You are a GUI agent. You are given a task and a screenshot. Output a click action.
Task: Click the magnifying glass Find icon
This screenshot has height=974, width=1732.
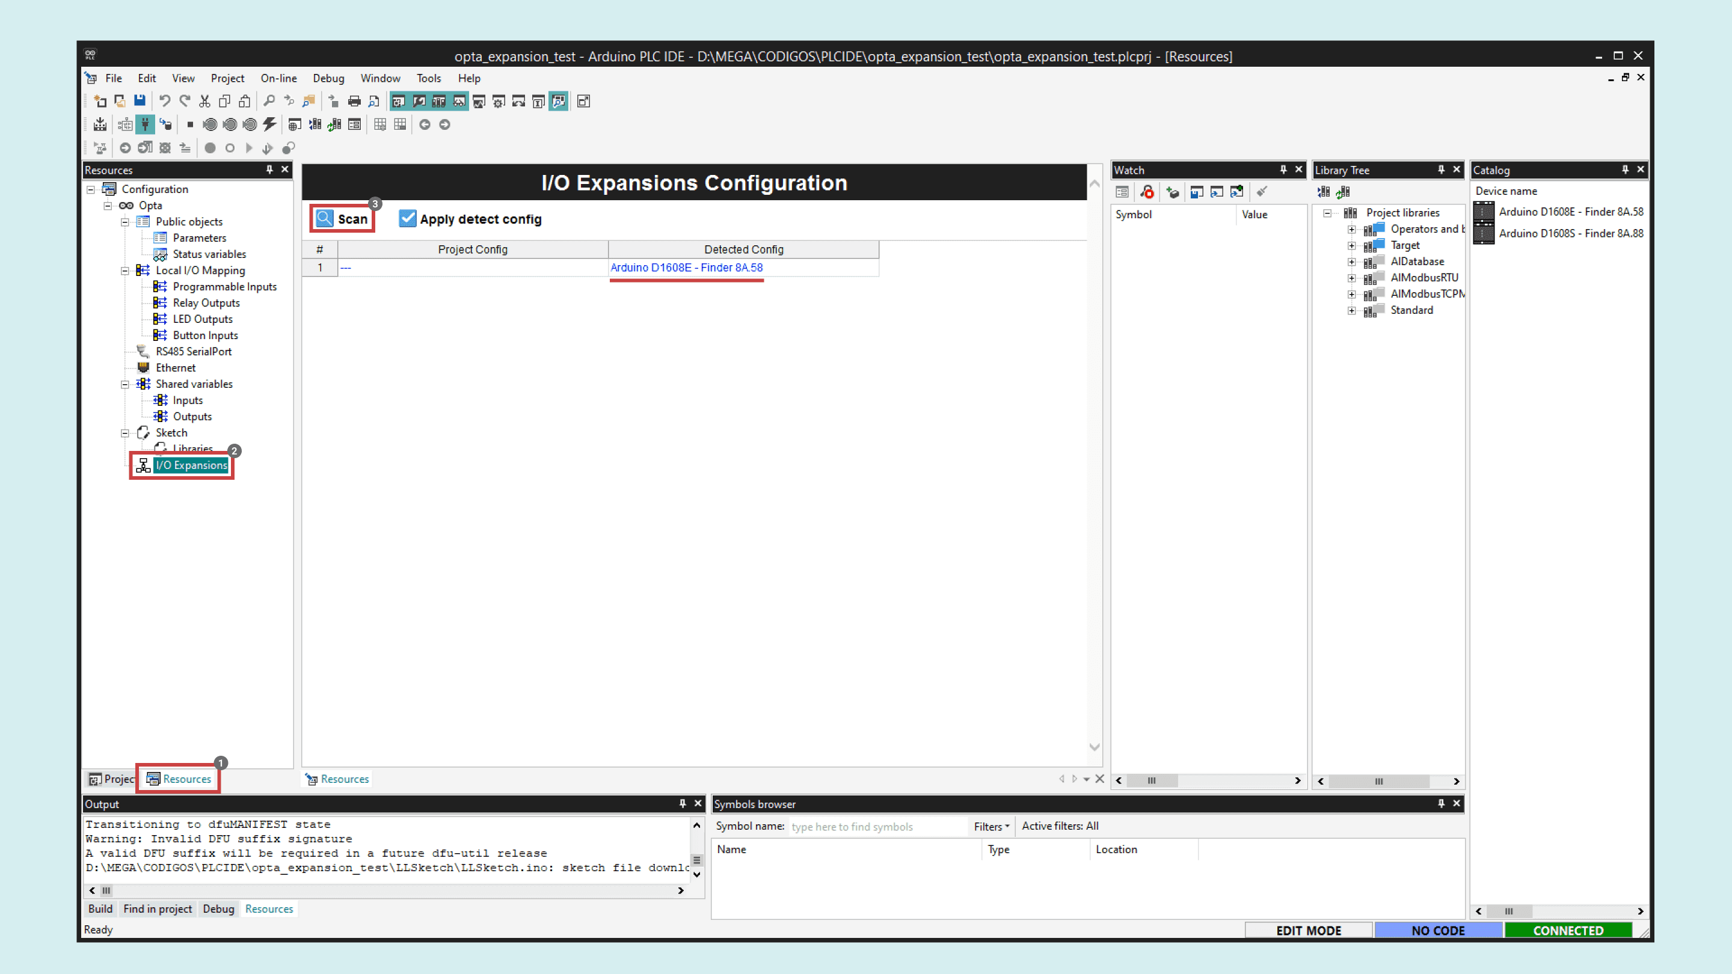click(x=269, y=101)
